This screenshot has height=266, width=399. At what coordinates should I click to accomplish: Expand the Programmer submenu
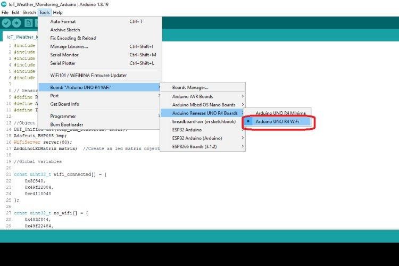(100, 117)
